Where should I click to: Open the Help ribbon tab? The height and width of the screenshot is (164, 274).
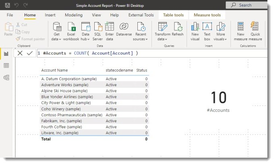click(114, 15)
